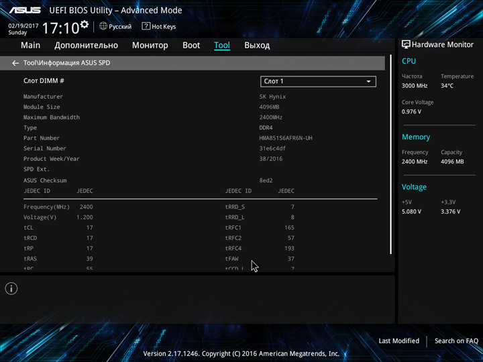Click tRFC4 value 193
Screen dimensions: 483x362
tap(289, 249)
